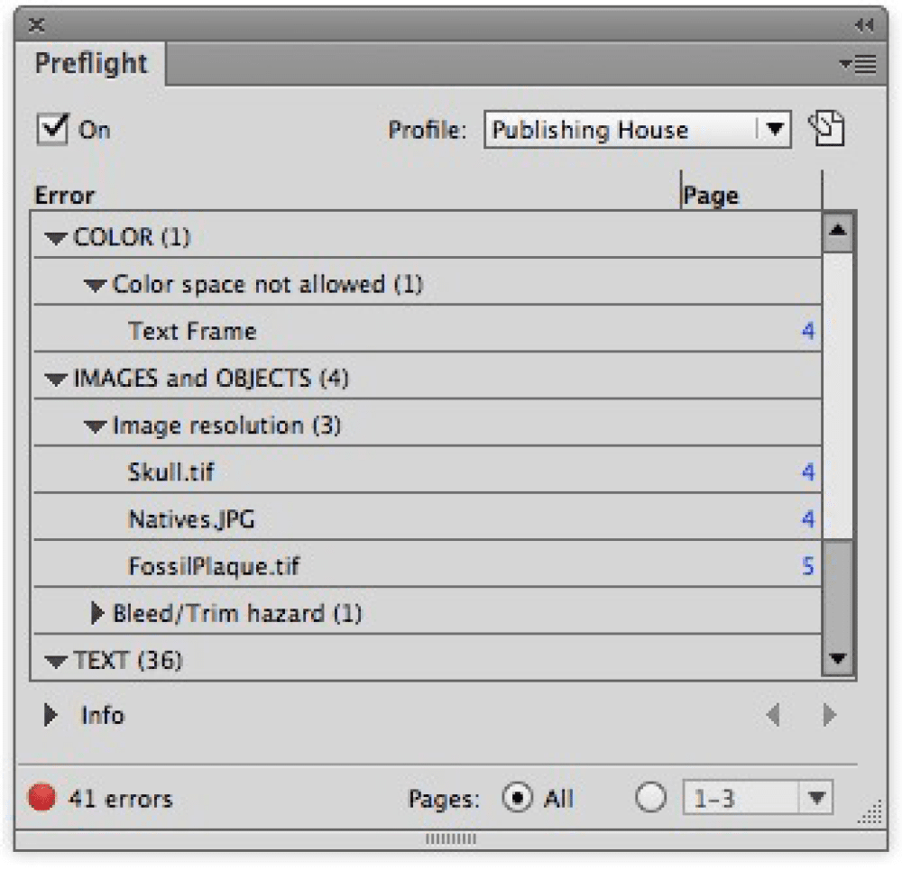The height and width of the screenshot is (870, 902).
Task: Go to next error arrow
Action: point(830,716)
